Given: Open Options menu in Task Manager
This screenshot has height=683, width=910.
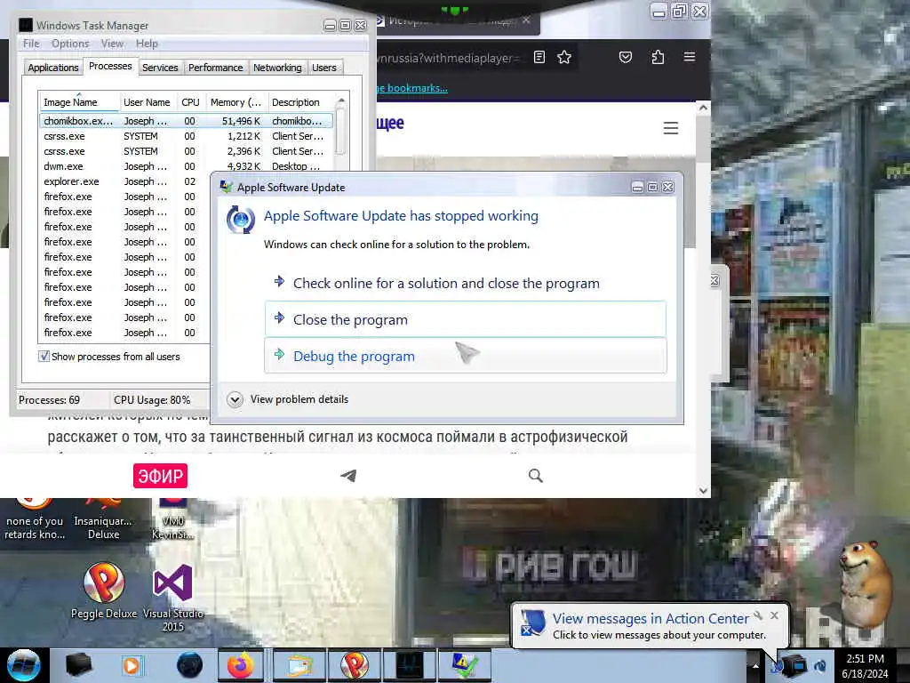Looking at the screenshot, I should pyautogui.click(x=70, y=44).
